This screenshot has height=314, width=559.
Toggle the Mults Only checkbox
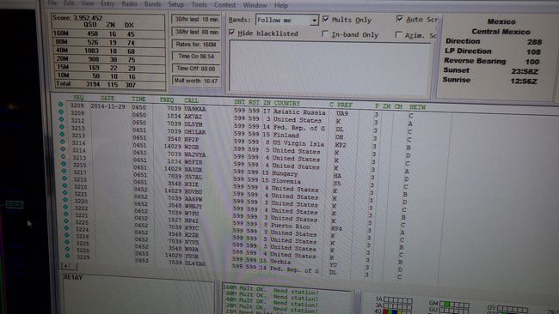[325, 19]
